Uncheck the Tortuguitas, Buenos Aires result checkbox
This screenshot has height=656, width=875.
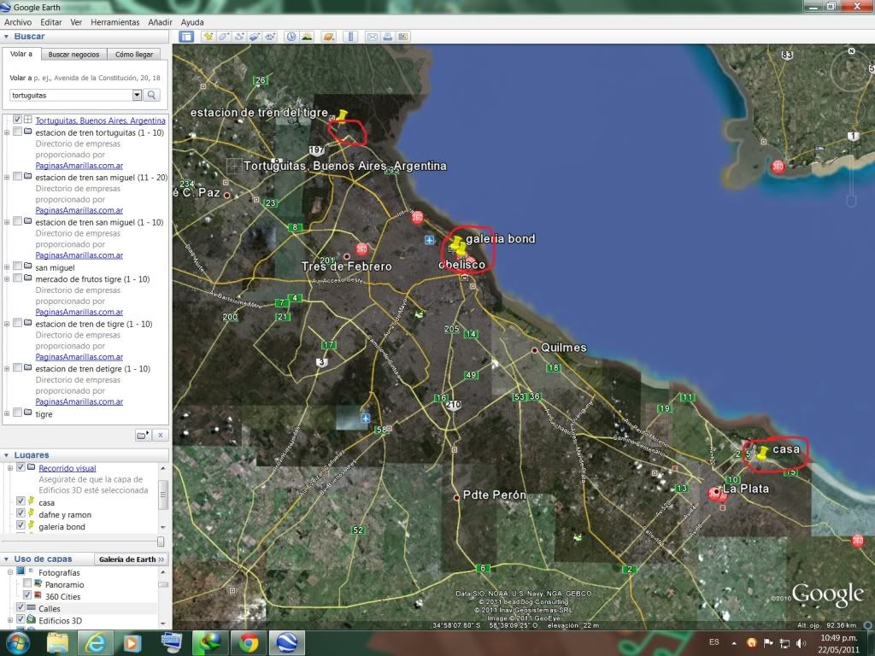pos(17,120)
